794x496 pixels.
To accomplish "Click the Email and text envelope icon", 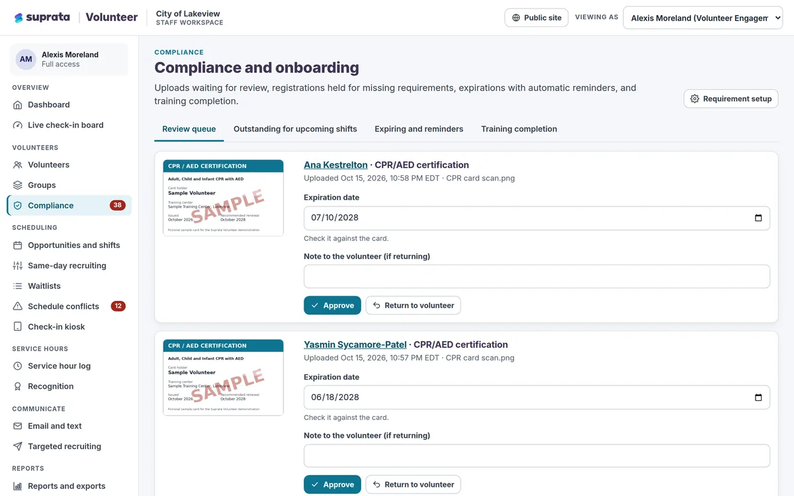I will 18,426.
